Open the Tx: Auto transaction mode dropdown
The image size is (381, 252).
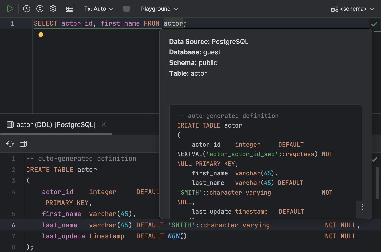(98, 8)
